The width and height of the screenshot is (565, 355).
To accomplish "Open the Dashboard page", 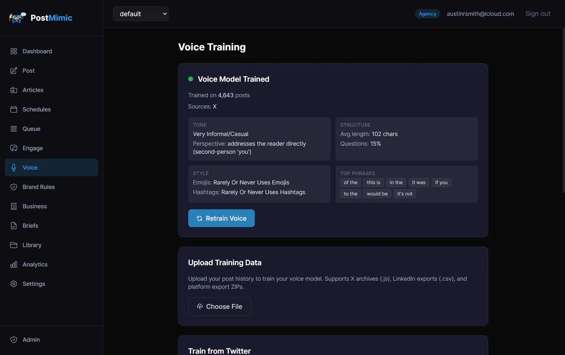I will pyautogui.click(x=51, y=51).
